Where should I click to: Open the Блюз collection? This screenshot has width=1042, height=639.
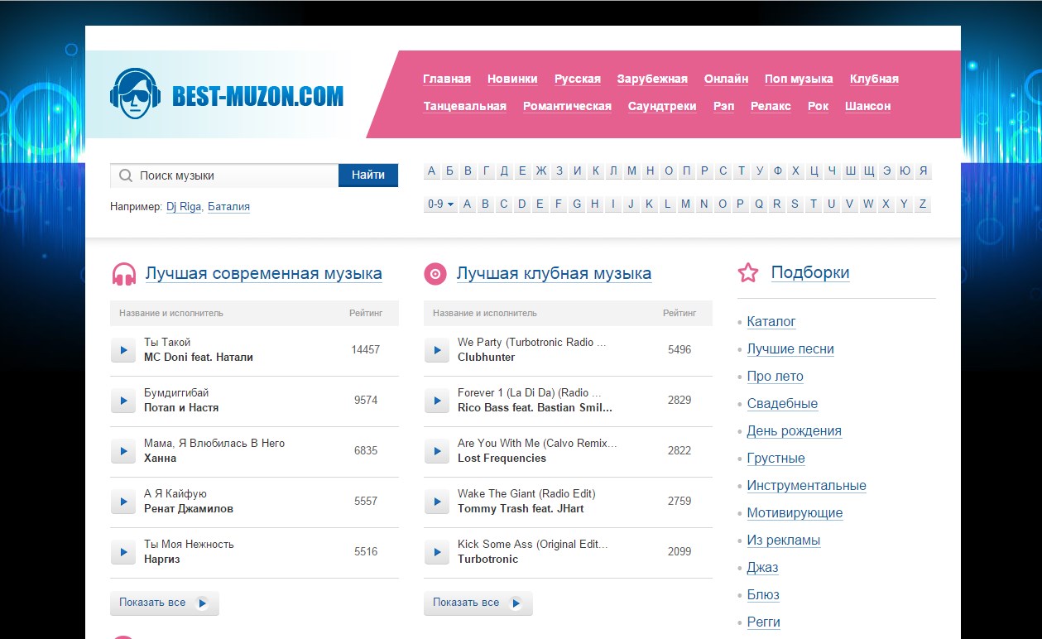[763, 595]
